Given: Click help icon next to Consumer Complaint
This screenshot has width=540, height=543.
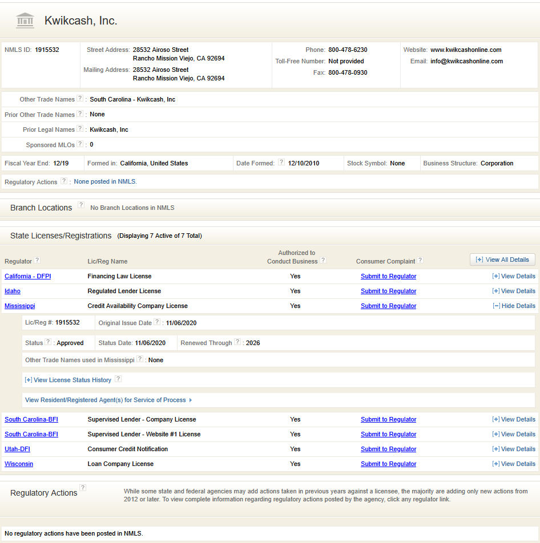Looking at the screenshot, I should click(x=420, y=260).
